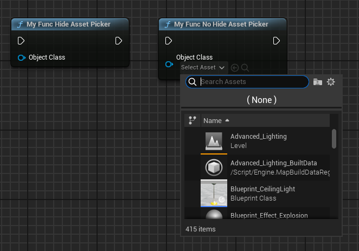359x251 pixels.
Task: Click the use selected asset arrow icon
Action: [234, 68]
